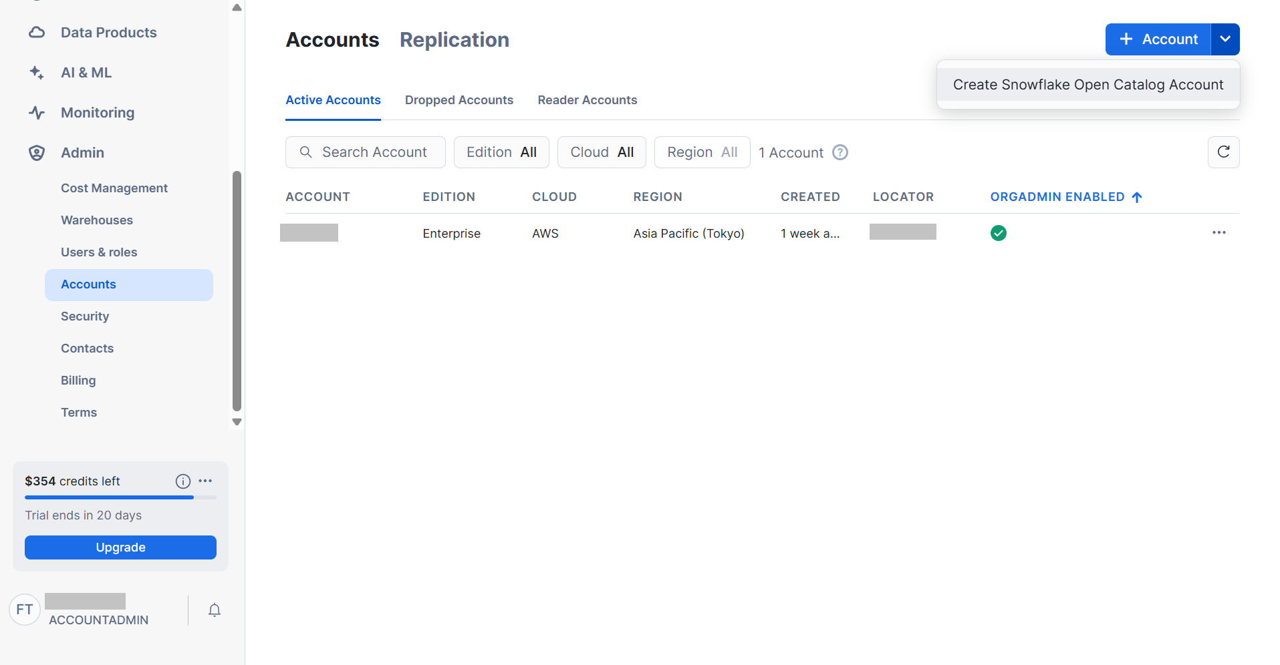Click the Monitoring pulse icon in sidebar
Screen dimensions: 1280x665
click(37, 113)
